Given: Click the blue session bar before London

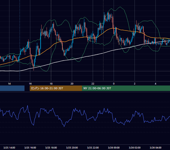Looking at the screenshot, I should point(12,88).
